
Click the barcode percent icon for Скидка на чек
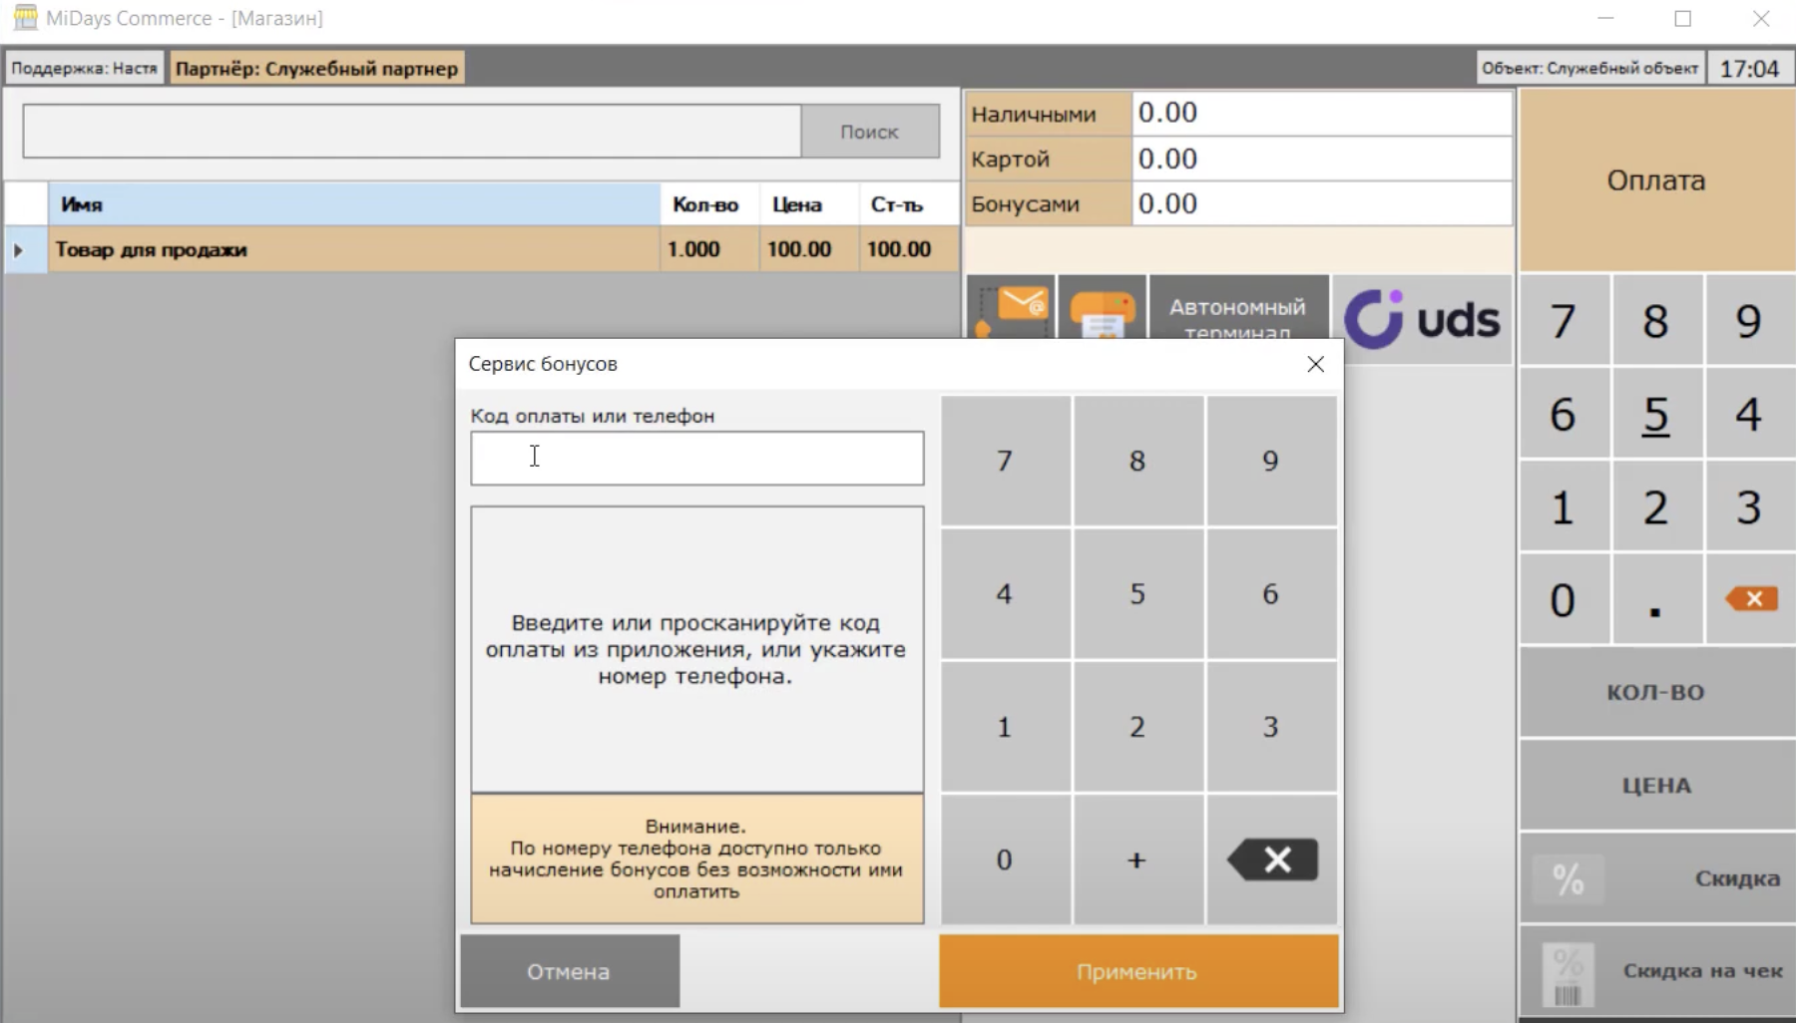pos(1568,974)
